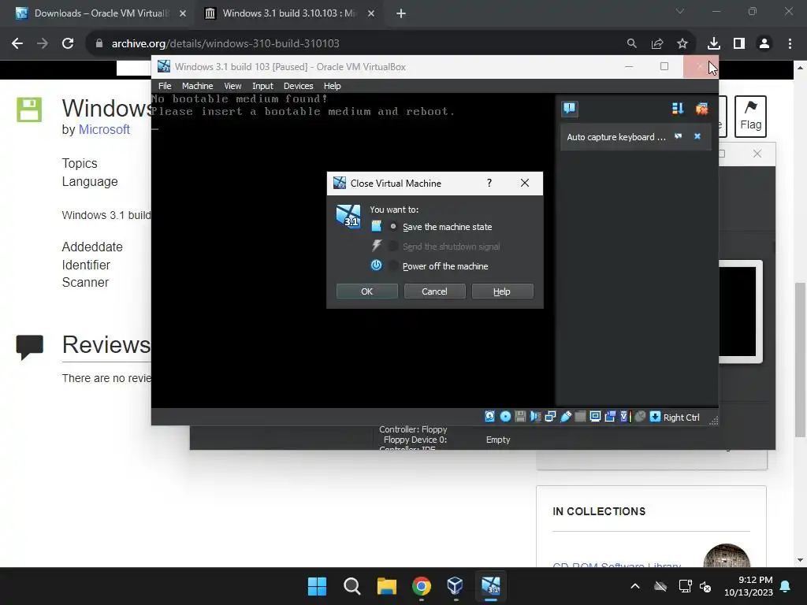The width and height of the screenshot is (807, 605).
Task: Open File Explorer from taskbar
Action: tap(386, 586)
